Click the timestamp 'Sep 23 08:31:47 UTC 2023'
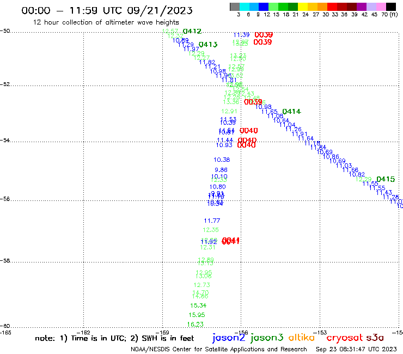This screenshot has width=403, height=354. click(356, 349)
